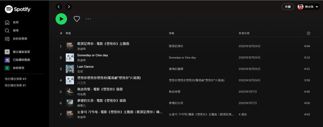The width and height of the screenshot is (323, 127).
Task: Open 我的播放清單 #2
Action: [x=15, y=79]
